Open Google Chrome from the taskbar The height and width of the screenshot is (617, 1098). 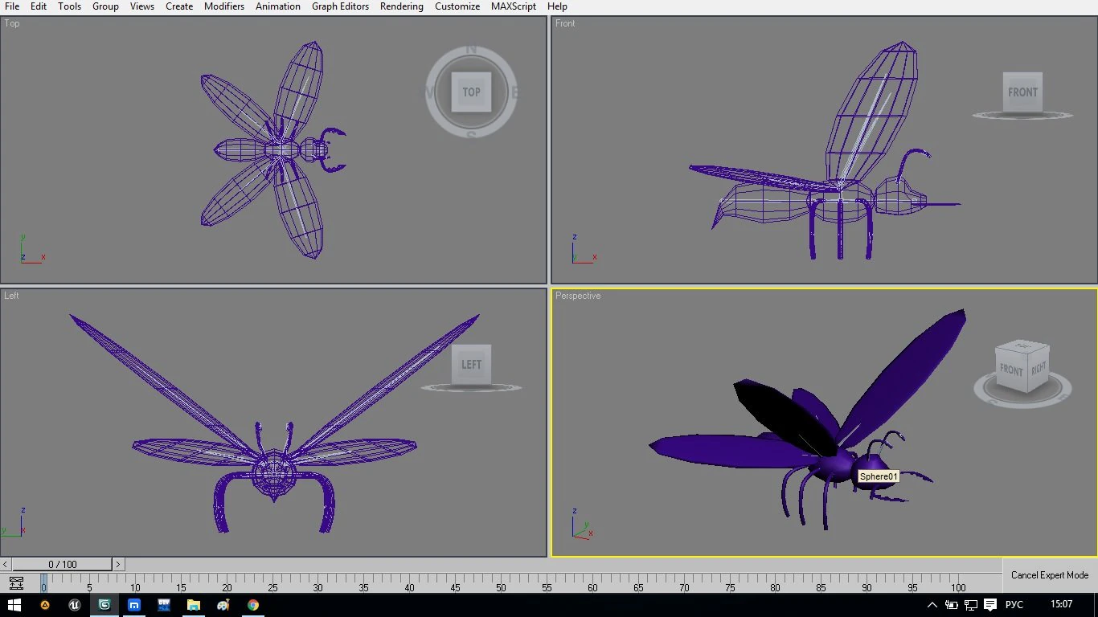253,605
